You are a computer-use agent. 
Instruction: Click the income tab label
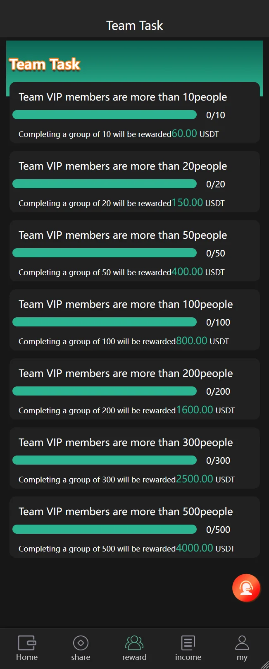[188, 657]
